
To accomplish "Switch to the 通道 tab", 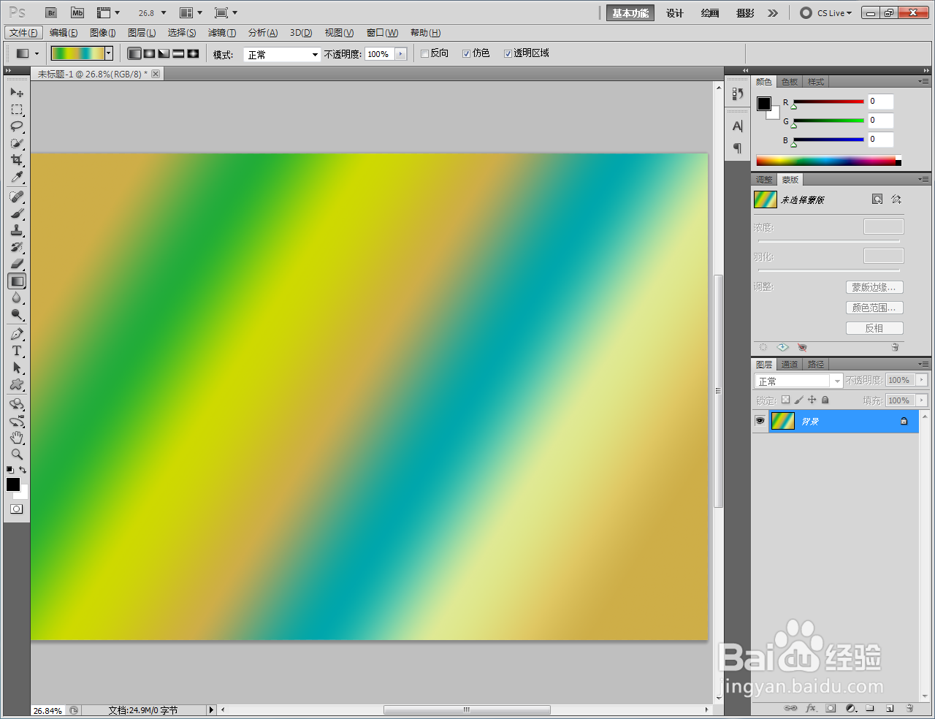I will point(790,364).
